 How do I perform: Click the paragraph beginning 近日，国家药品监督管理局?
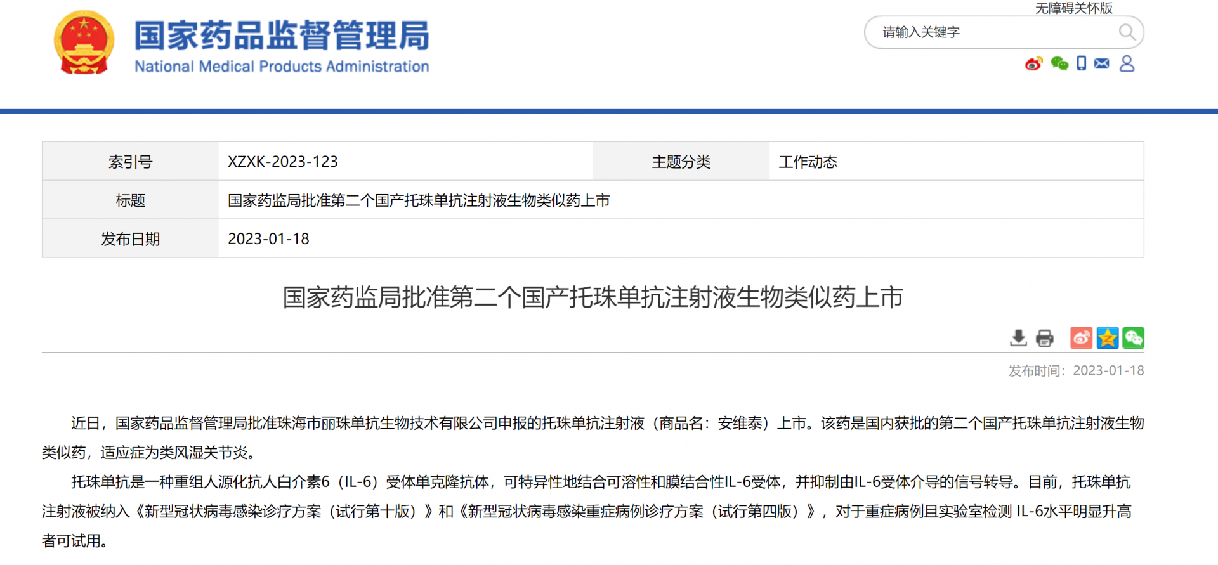[x=593, y=438]
